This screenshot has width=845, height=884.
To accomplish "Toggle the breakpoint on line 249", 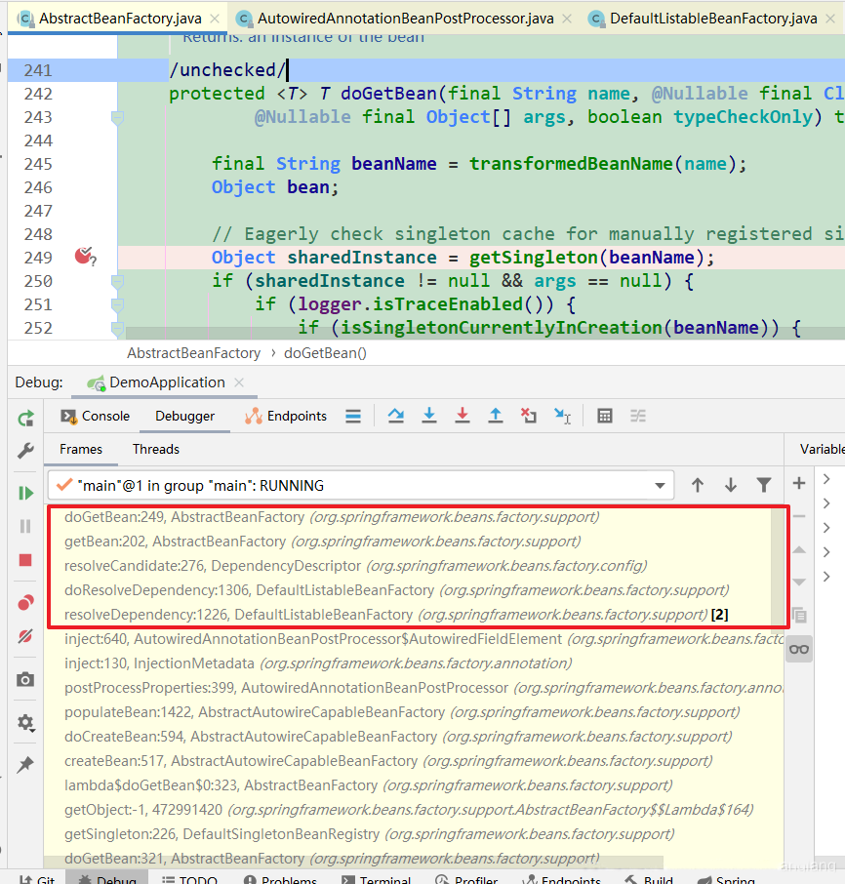I will tap(85, 257).
